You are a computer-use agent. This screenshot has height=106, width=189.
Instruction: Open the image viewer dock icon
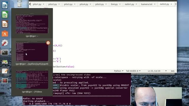[x=5, y=62]
